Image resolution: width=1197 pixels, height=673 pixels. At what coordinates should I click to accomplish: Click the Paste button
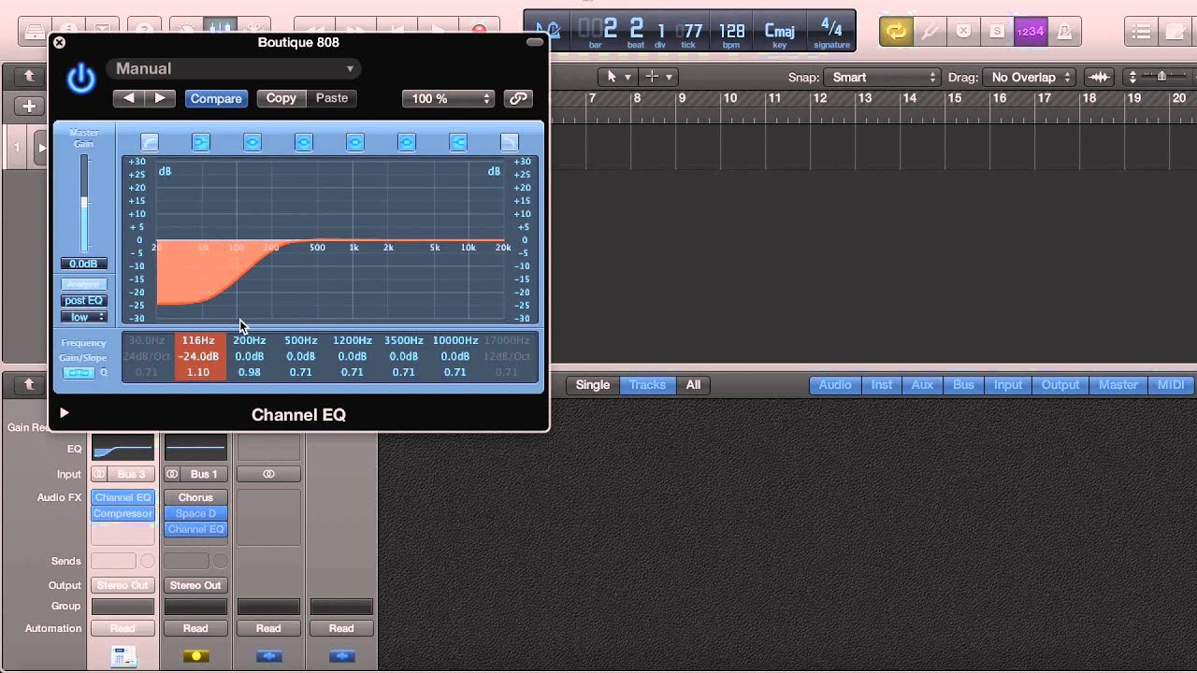click(332, 98)
